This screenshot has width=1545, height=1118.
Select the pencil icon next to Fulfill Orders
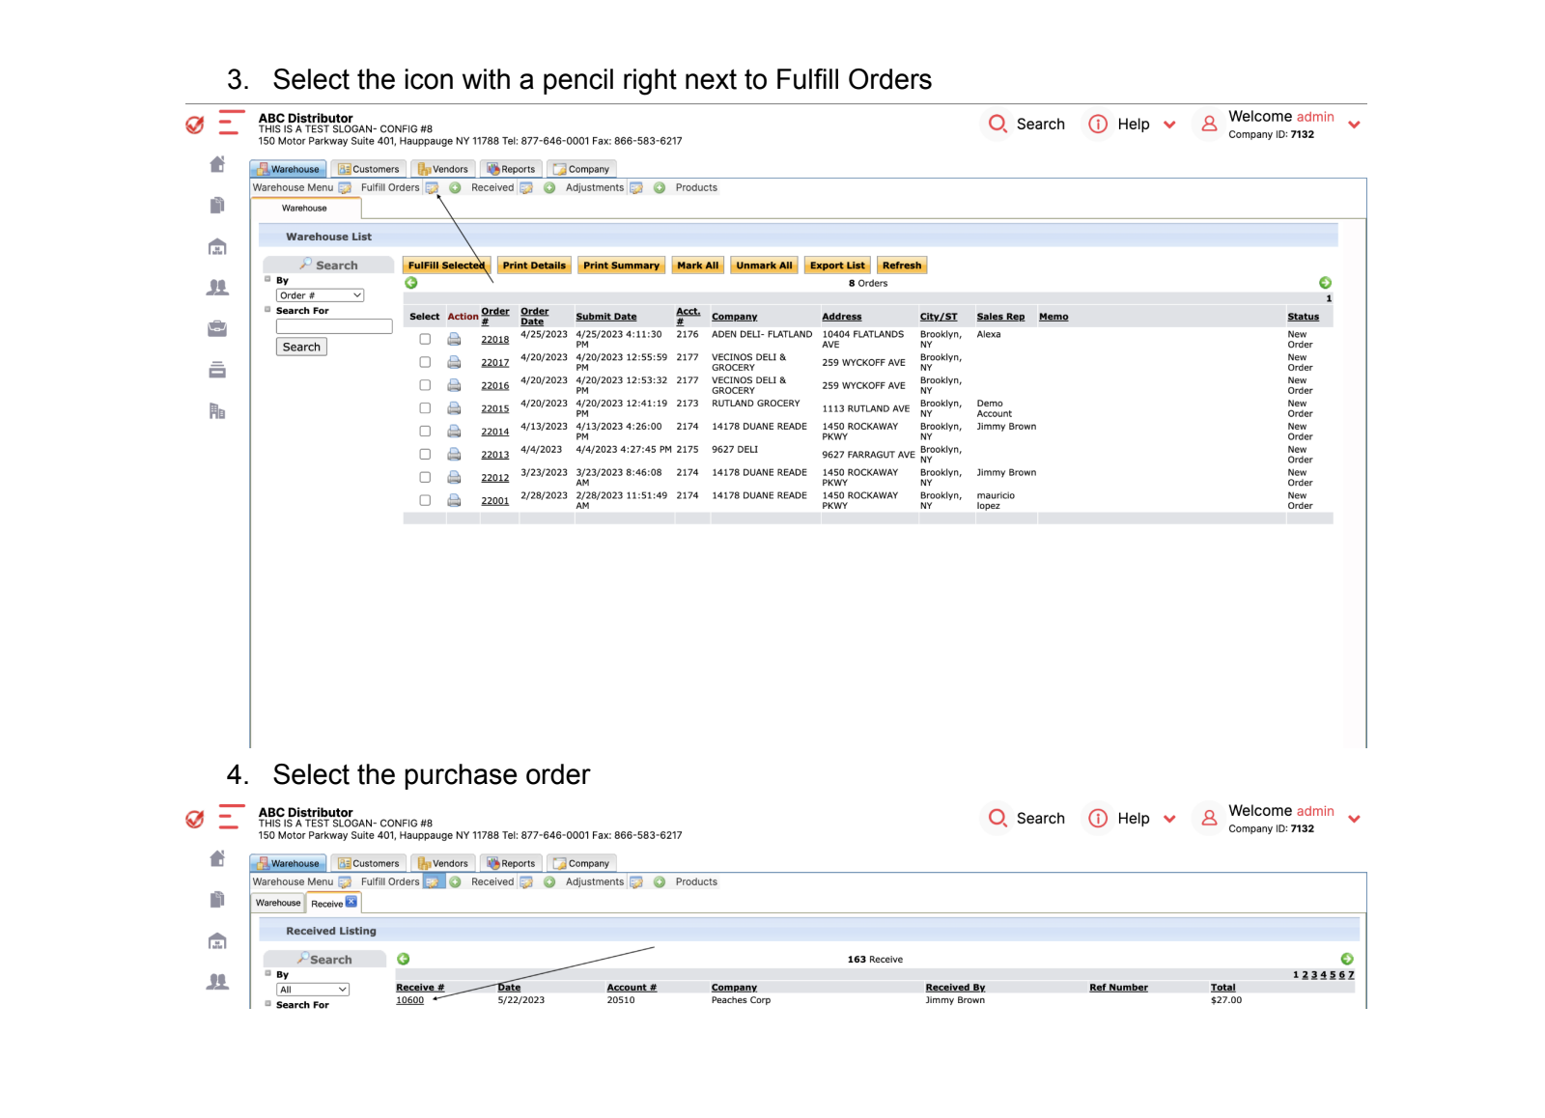coord(434,187)
